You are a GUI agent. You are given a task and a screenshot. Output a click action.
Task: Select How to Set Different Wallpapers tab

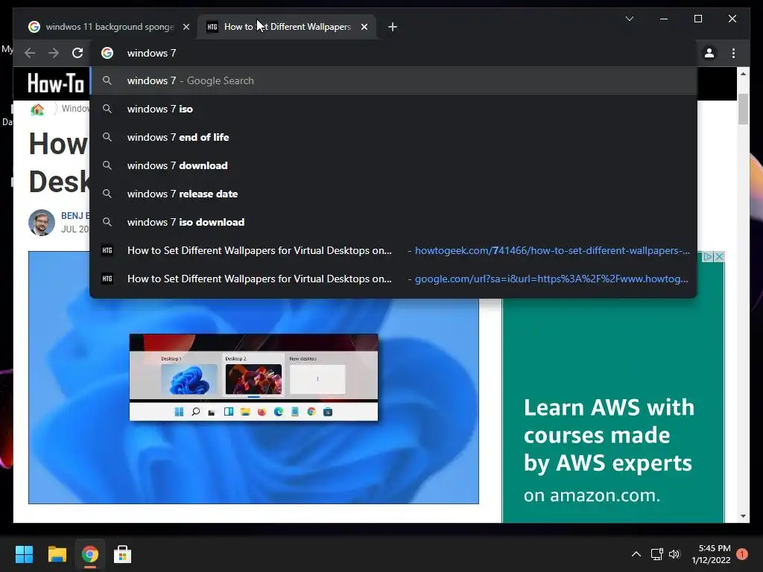click(287, 27)
